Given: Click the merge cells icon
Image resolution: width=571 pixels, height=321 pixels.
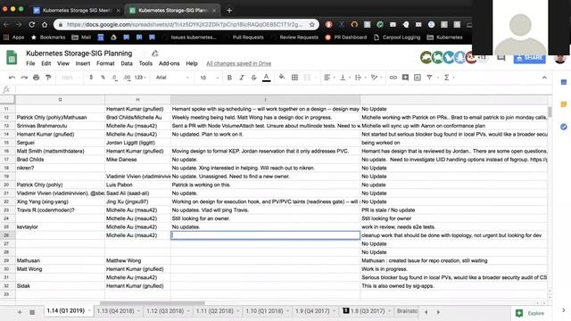Looking at the screenshot, I should pos(307,78).
